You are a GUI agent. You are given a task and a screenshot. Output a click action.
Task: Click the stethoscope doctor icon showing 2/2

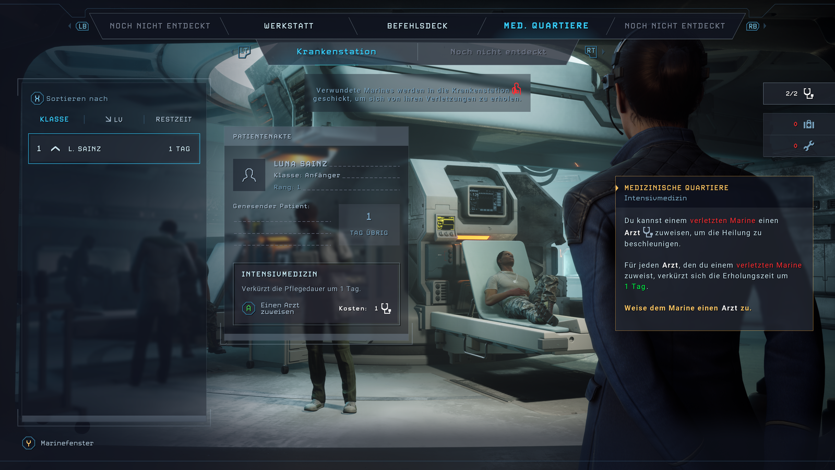[x=808, y=93]
